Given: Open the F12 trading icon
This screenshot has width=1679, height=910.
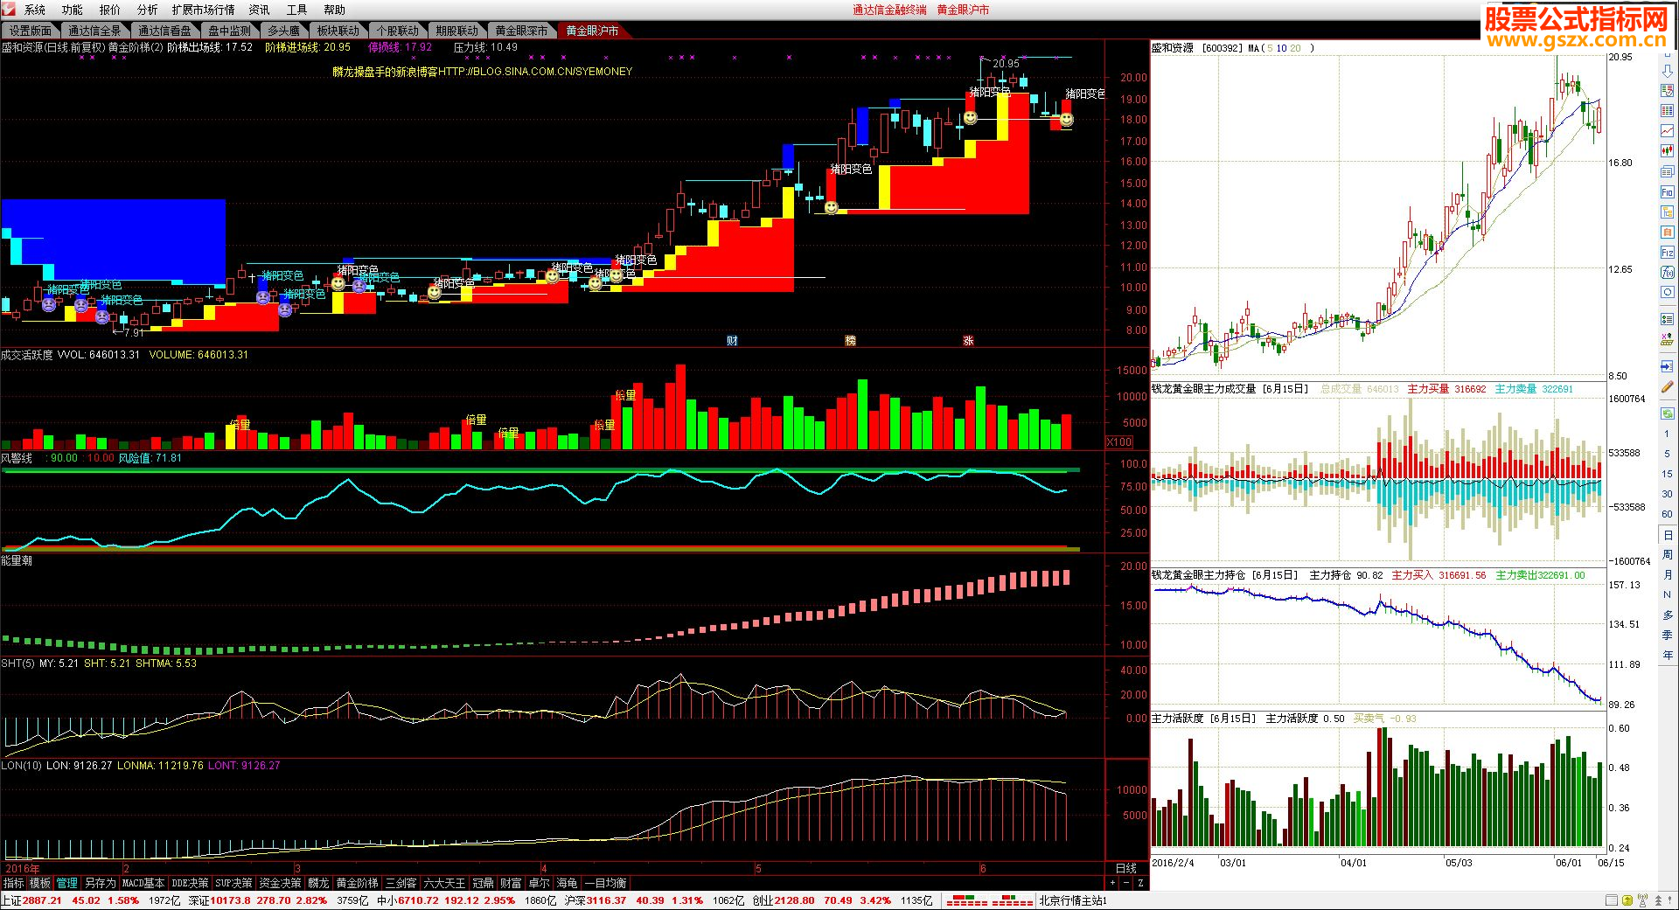Looking at the screenshot, I should coord(1667,253).
